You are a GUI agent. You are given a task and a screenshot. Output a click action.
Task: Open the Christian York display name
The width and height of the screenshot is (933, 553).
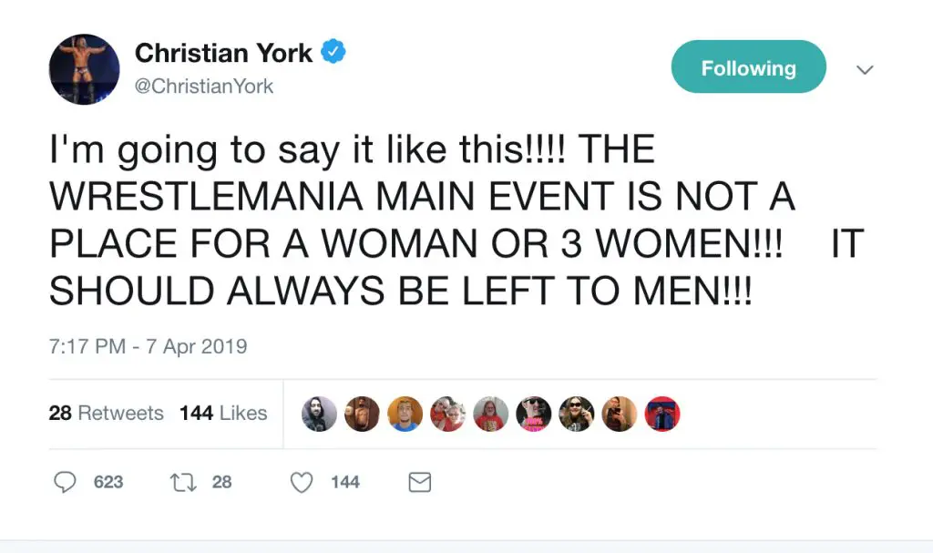pos(223,53)
